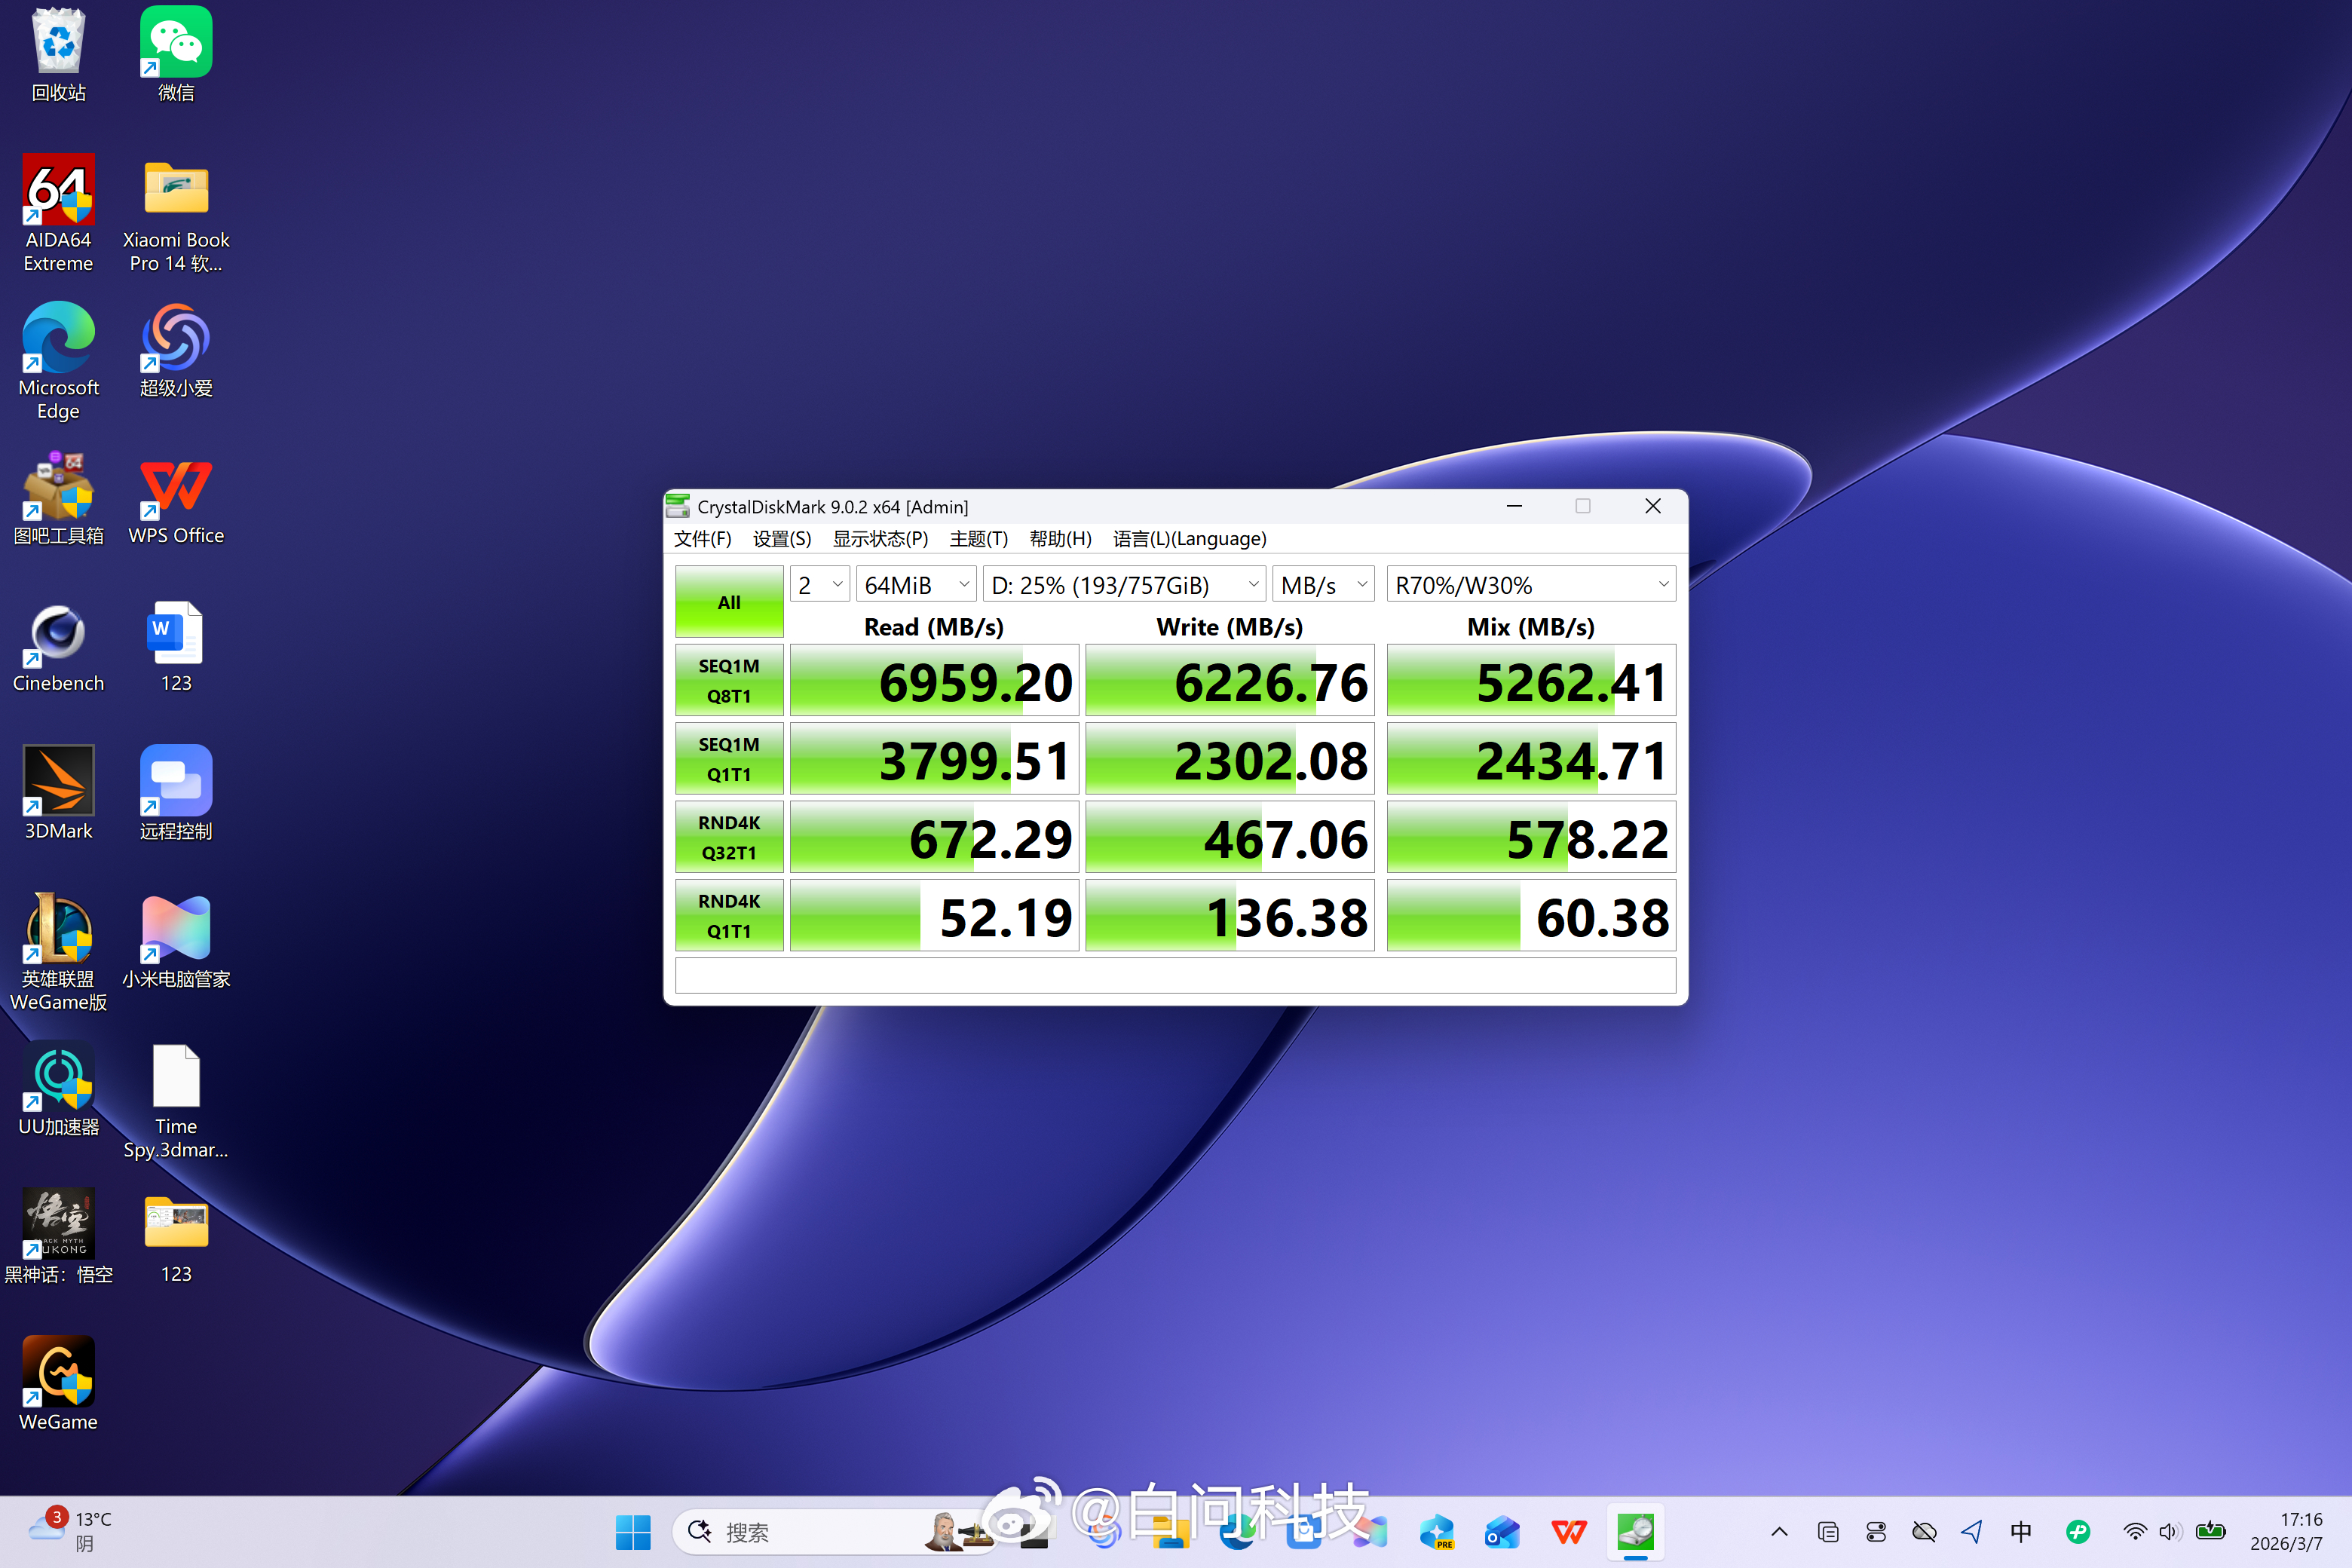Screen dimensions: 2352x1568
Task: Open the Windows Start menu
Action: 633,1532
